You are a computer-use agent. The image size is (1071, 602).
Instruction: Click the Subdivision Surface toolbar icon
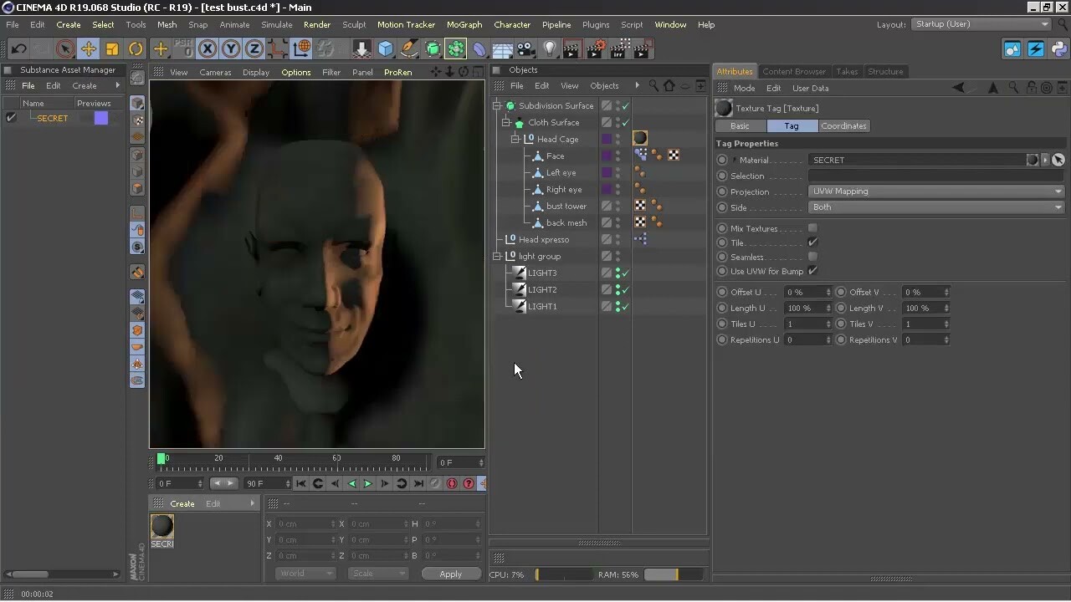[433, 49]
